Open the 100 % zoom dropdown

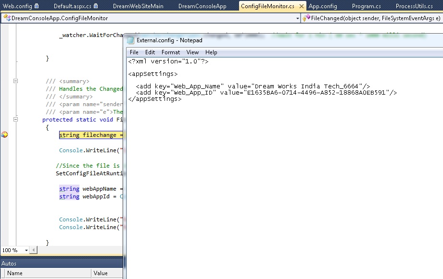[x=26, y=250]
